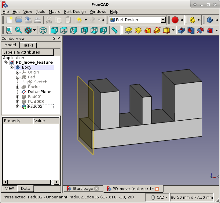
Task: Collapse the Body tree node
Action: (x=12, y=67)
